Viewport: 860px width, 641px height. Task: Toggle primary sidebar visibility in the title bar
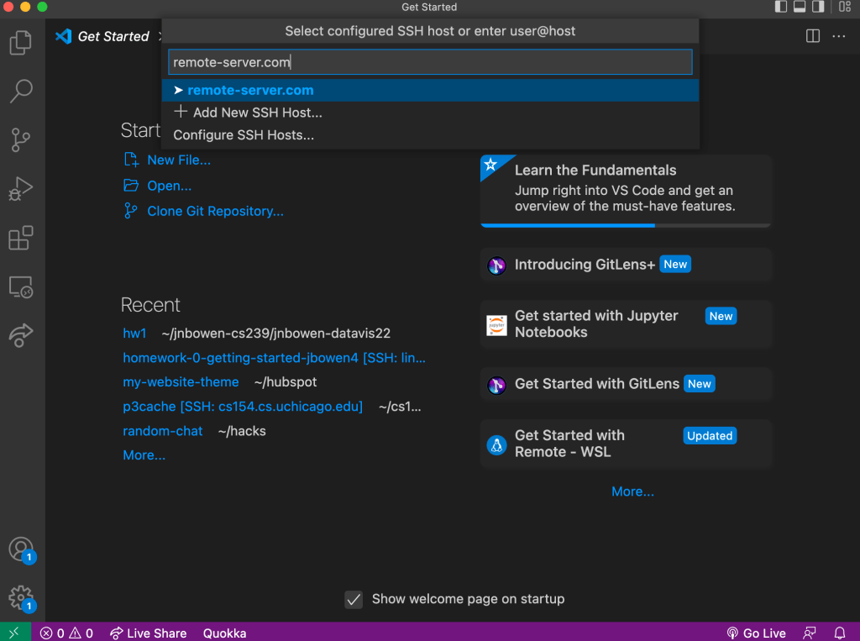[781, 7]
